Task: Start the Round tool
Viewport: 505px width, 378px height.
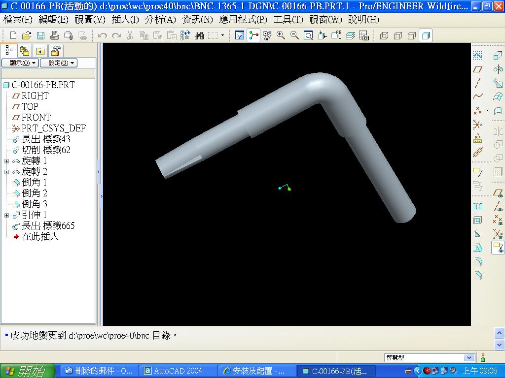Action: pos(479,262)
